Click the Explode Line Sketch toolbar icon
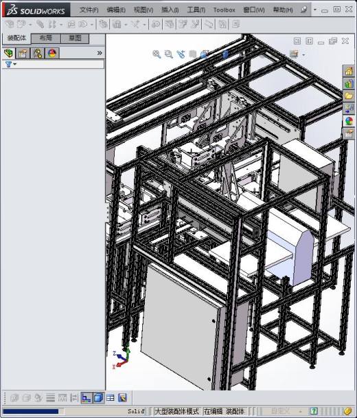Image resolution: width=357 pixels, height=418 pixels. [x=195, y=25]
